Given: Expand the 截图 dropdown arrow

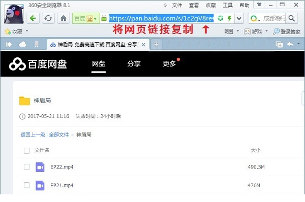Looking at the screenshot, I should [x=238, y=31].
